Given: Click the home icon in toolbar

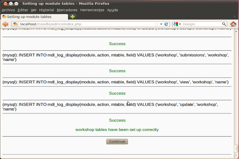Looking at the screenshot, I should pyautogui.click(x=233, y=24).
